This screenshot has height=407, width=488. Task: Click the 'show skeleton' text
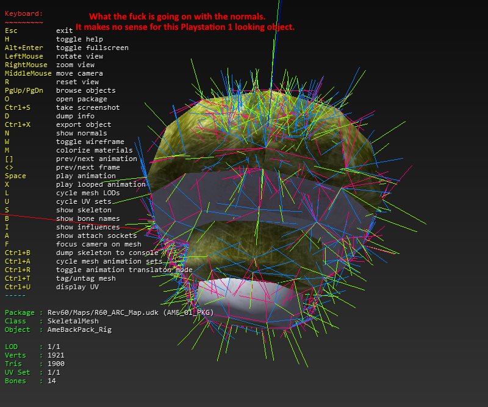pos(84,210)
